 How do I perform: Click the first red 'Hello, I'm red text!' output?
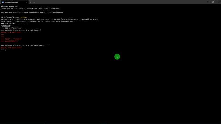coord(11,32)
